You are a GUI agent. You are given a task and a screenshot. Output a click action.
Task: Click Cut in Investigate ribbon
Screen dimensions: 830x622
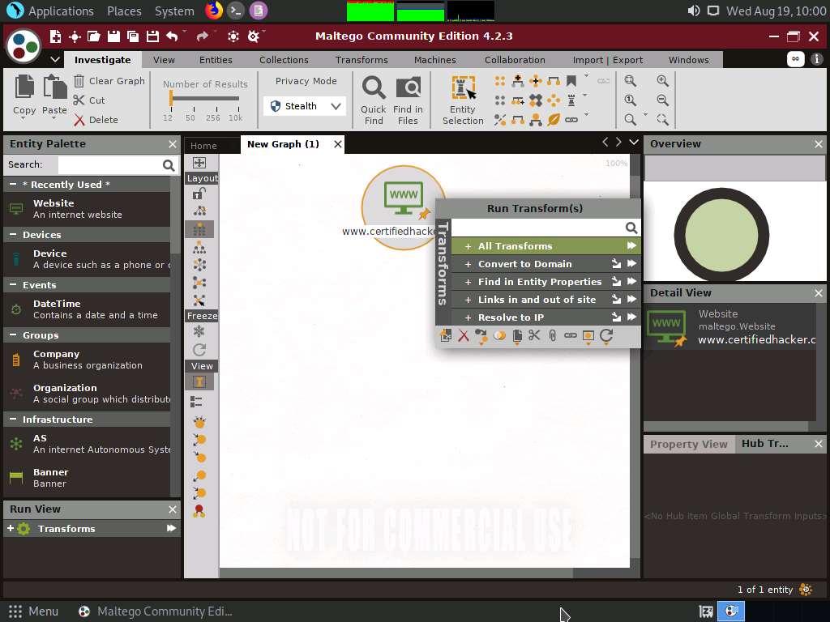[89, 100]
